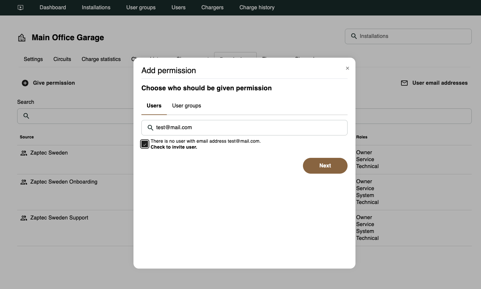Click the video tutorial icon in top bar
The width and height of the screenshot is (481, 289).
click(20, 7)
